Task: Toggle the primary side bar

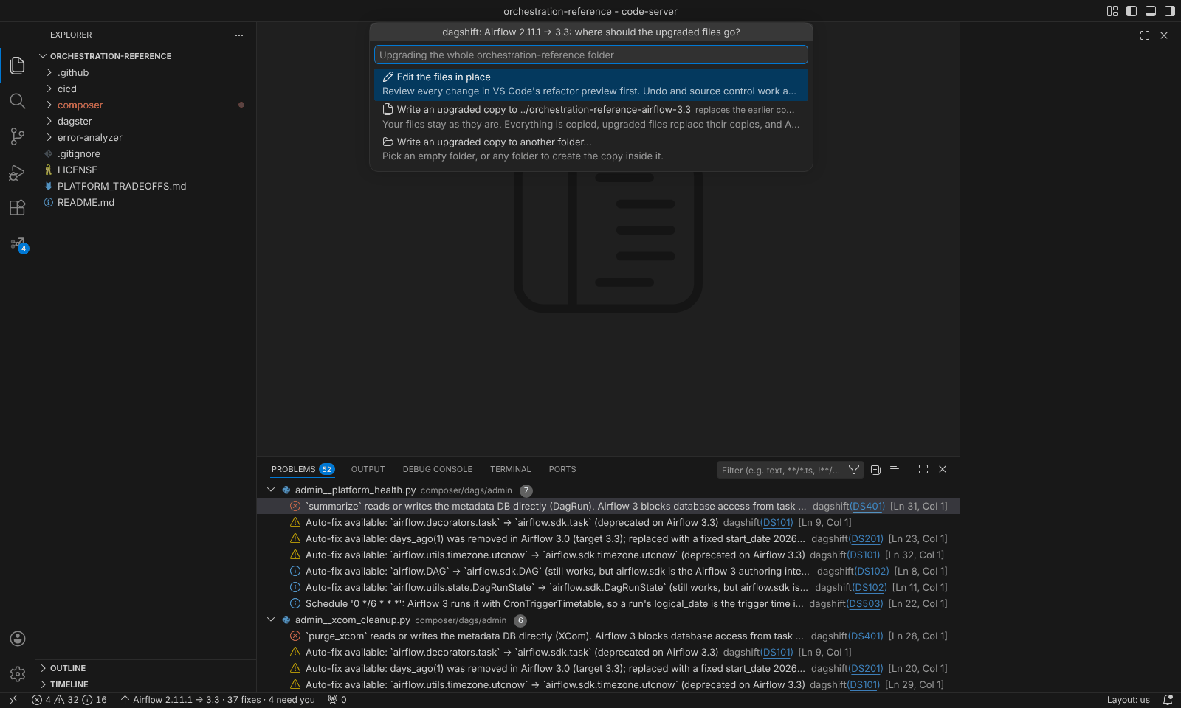Action: tap(1132, 11)
